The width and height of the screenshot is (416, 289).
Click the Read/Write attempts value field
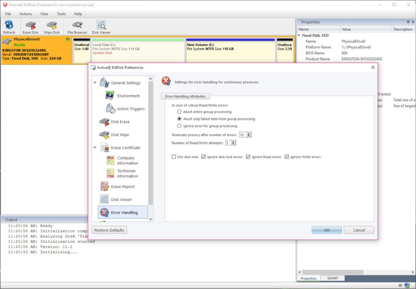pos(228,143)
